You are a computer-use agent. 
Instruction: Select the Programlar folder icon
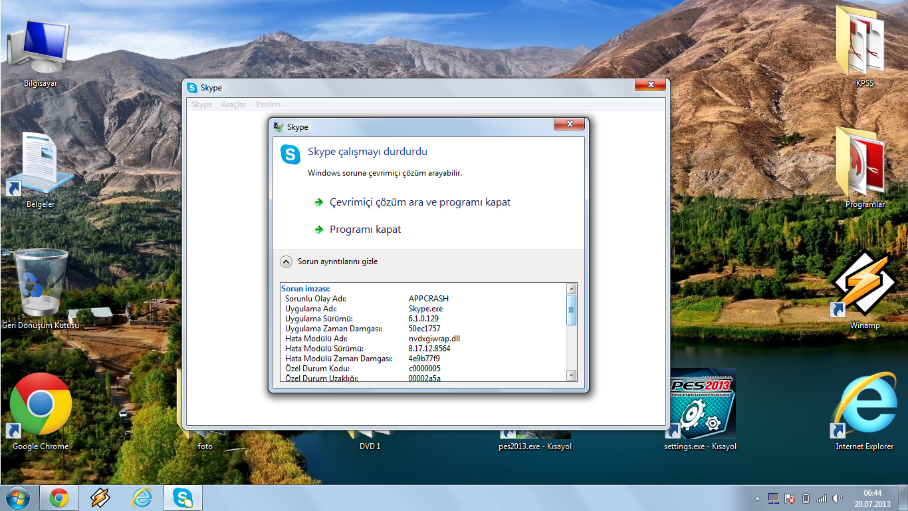(x=864, y=168)
